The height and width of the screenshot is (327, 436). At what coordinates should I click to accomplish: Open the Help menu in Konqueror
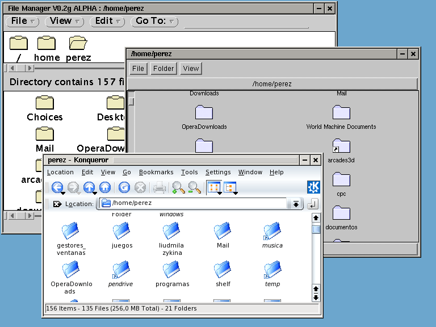pos(276,173)
